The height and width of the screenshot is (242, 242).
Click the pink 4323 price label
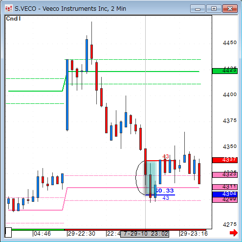[225, 175]
